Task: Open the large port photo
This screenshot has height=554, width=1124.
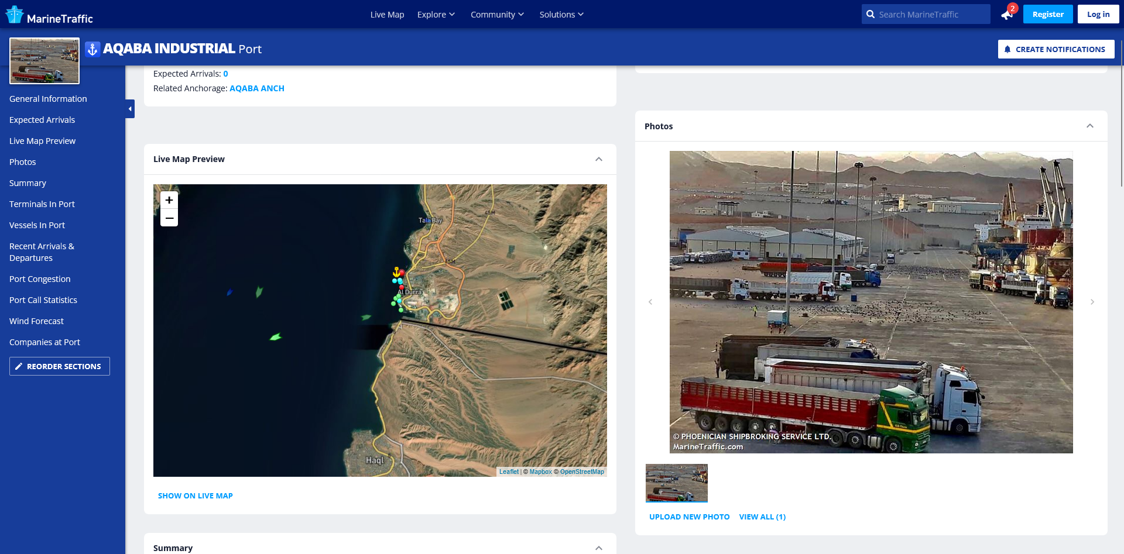Action: tap(871, 302)
